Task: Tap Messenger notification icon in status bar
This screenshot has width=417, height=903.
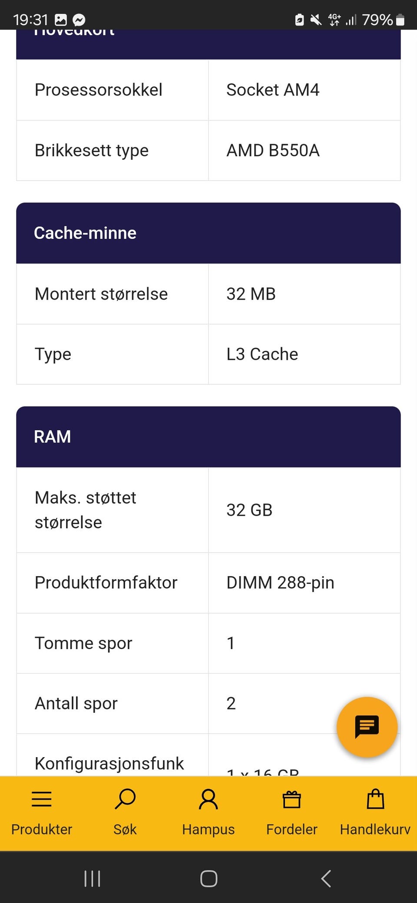Action: (79, 20)
